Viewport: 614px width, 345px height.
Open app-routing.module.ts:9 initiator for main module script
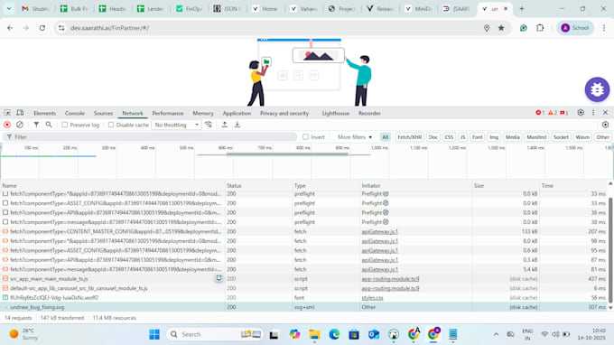point(390,279)
